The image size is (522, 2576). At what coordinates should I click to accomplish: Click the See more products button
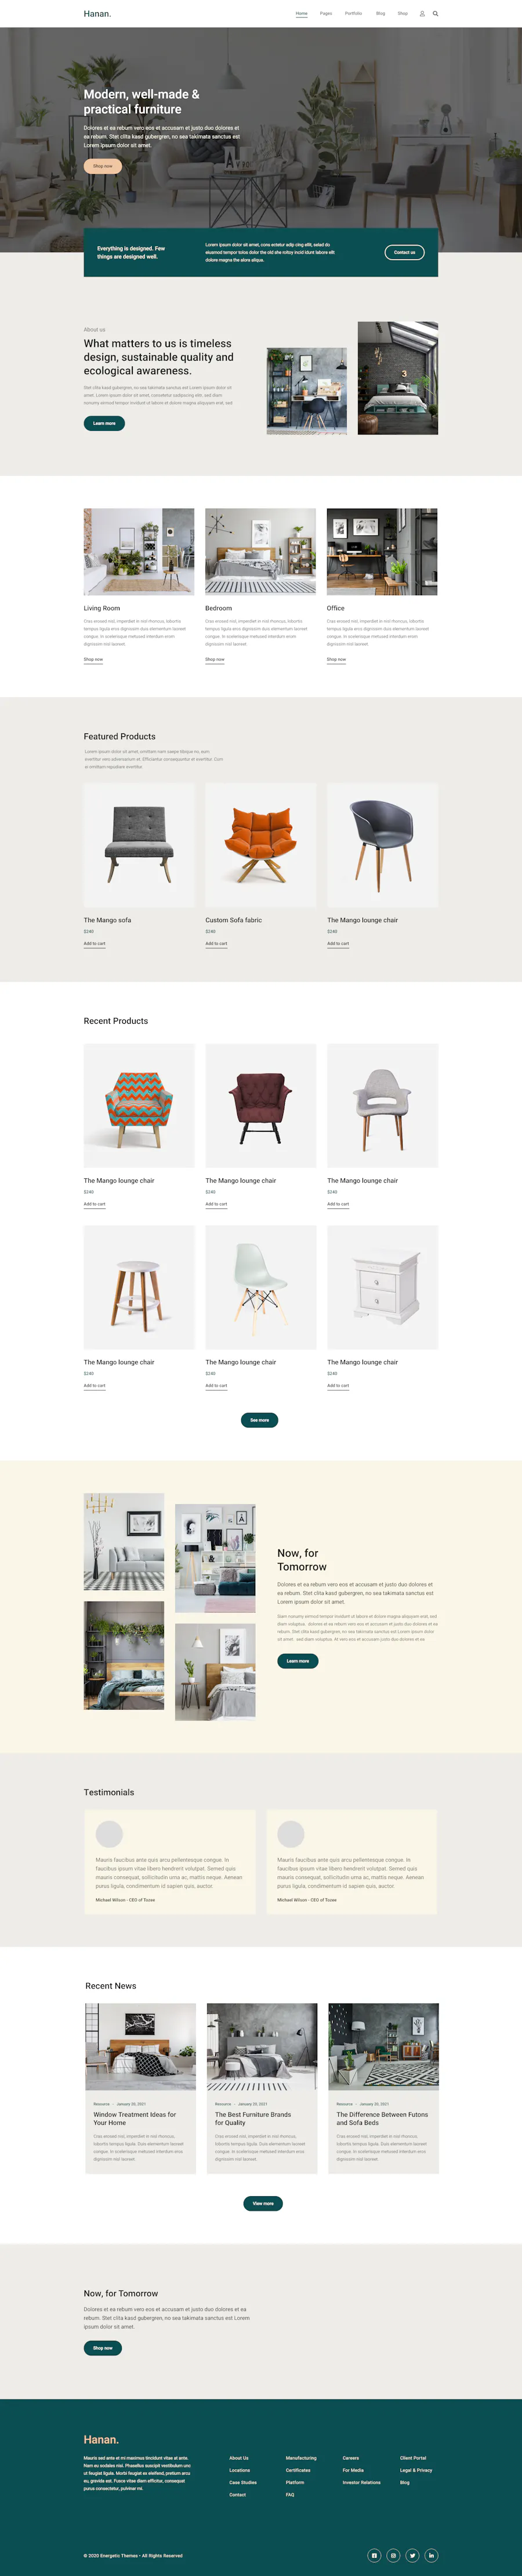[x=259, y=1420]
